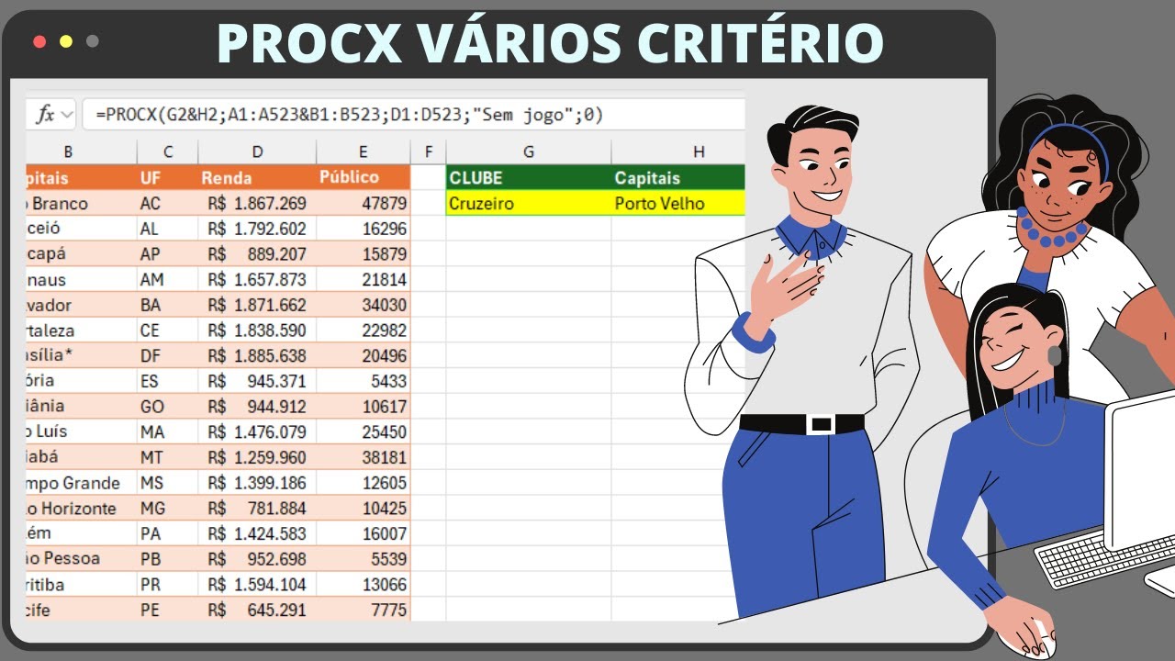This screenshot has width=1175, height=661.
Task: Click the DF cell in UF column
Action: (x=167, y=355)
